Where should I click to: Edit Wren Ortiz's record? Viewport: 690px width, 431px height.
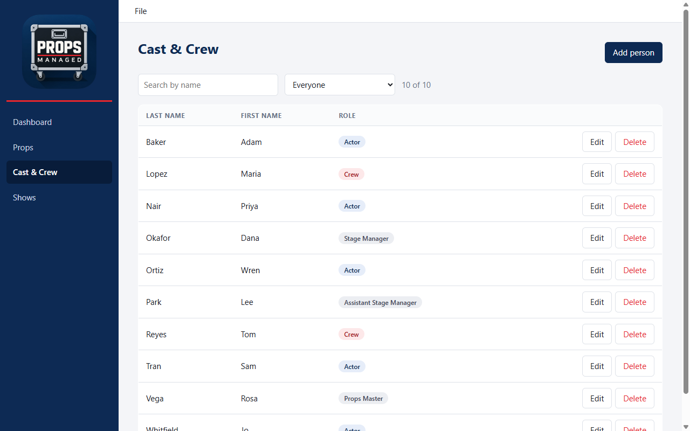pyautogui.click(x=597, y=270)
